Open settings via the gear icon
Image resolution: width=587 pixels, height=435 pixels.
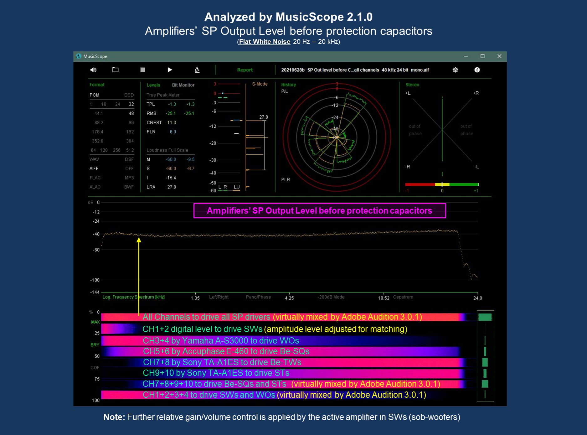pyautogui.click(x=456, y=70)
